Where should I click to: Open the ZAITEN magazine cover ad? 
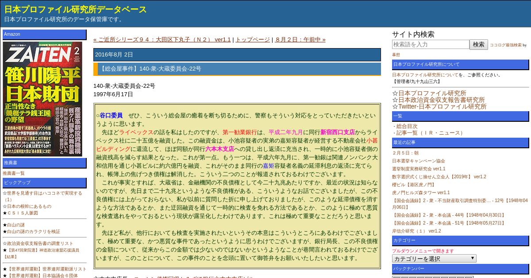tap(42, 99)
